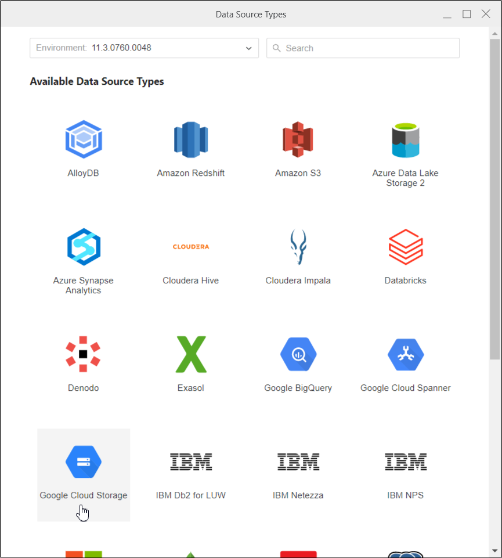Image resolution: width=502 pixels, height=558 pixels.
Task: Pick the IBM NPS data source
Action: pyautogui.click(x=405, y=462)
